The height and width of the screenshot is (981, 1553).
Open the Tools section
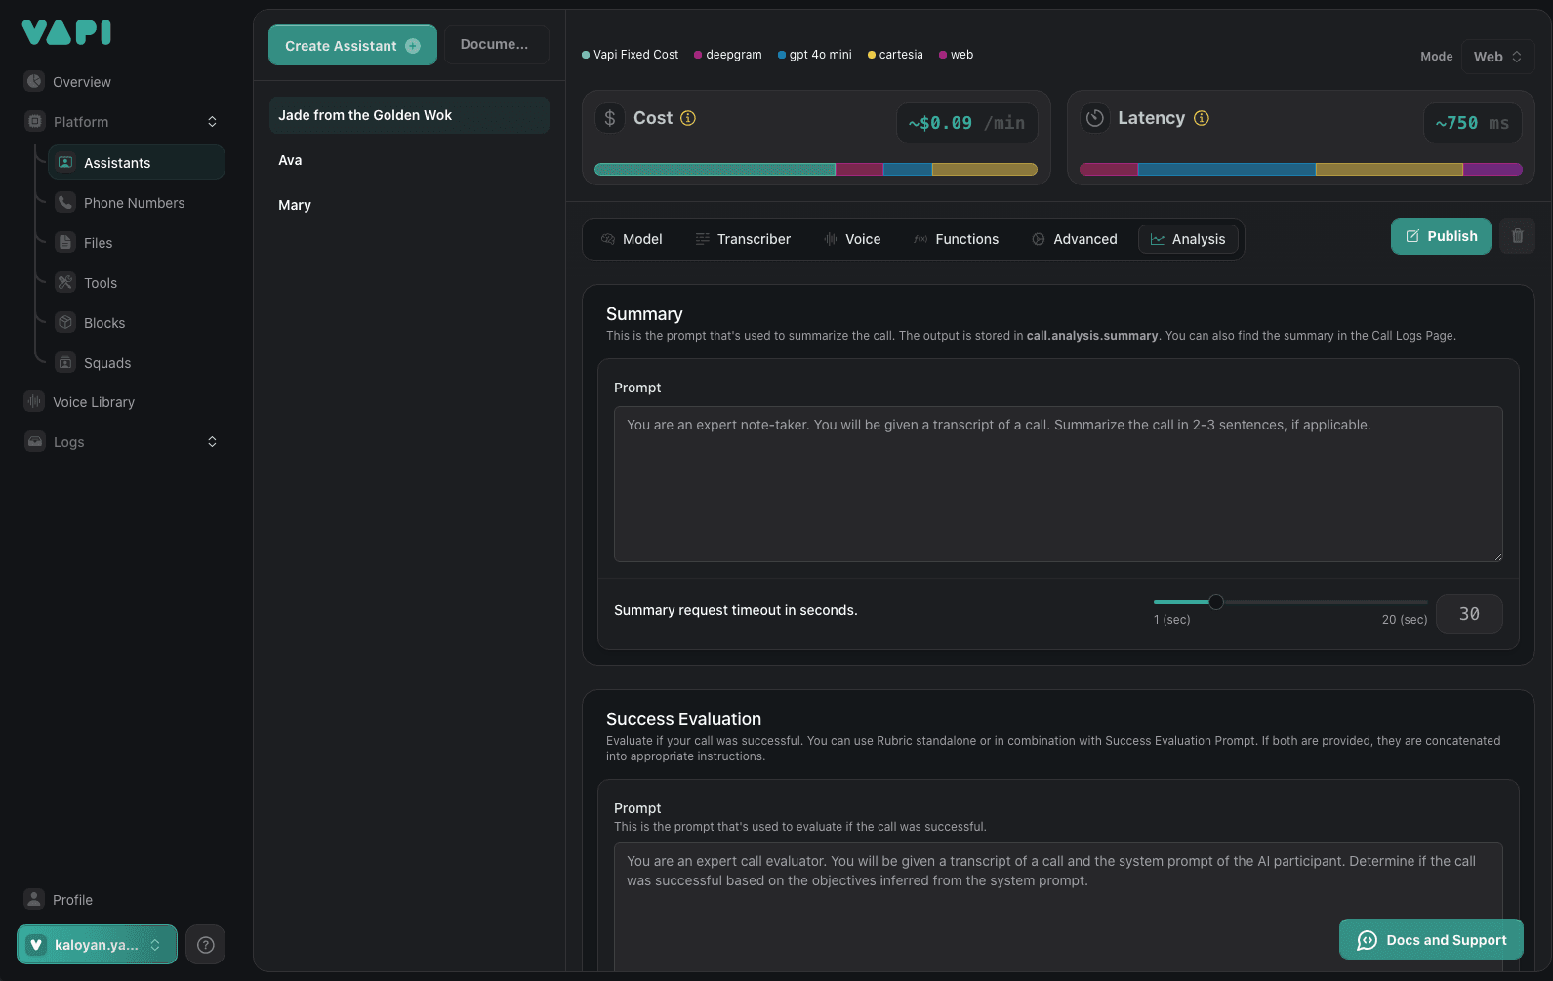click(100, 283)
